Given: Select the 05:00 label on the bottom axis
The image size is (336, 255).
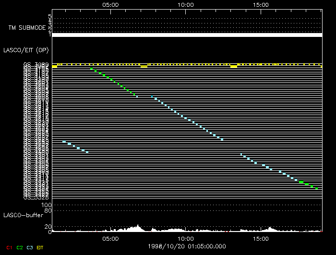Looking at the screenshot, I should (x=110, y=238).
